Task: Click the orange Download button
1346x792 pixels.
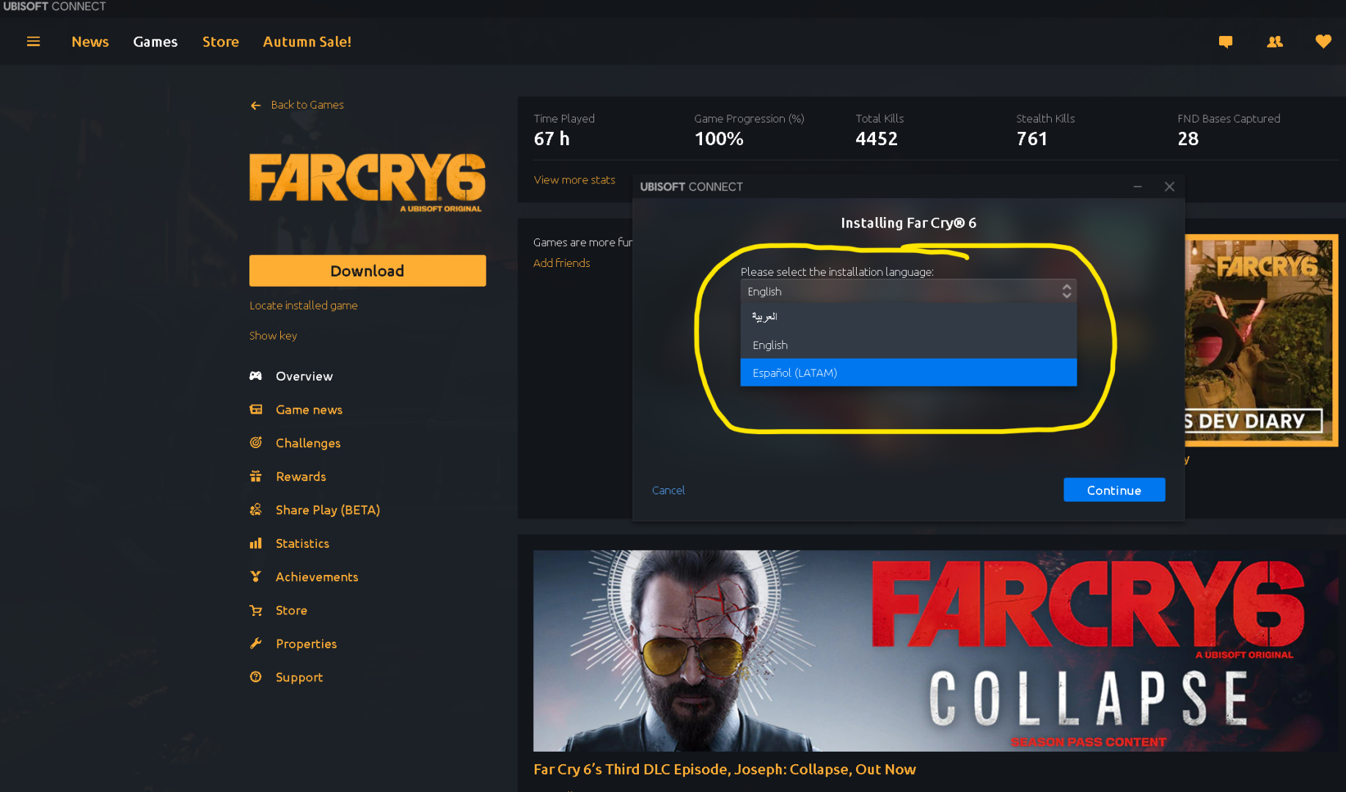Action: (x=367, y=271)
